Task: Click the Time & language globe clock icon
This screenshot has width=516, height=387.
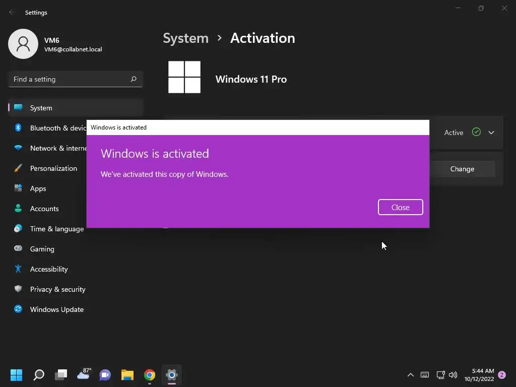Action: tap(18, 228)
